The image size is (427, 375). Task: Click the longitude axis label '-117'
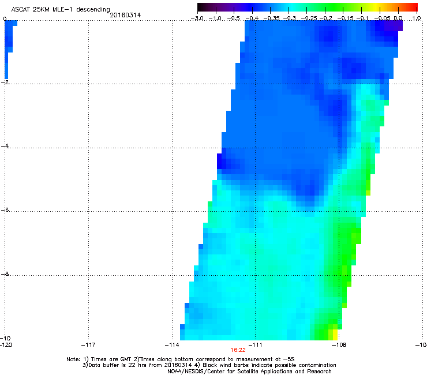pos(88,345)
